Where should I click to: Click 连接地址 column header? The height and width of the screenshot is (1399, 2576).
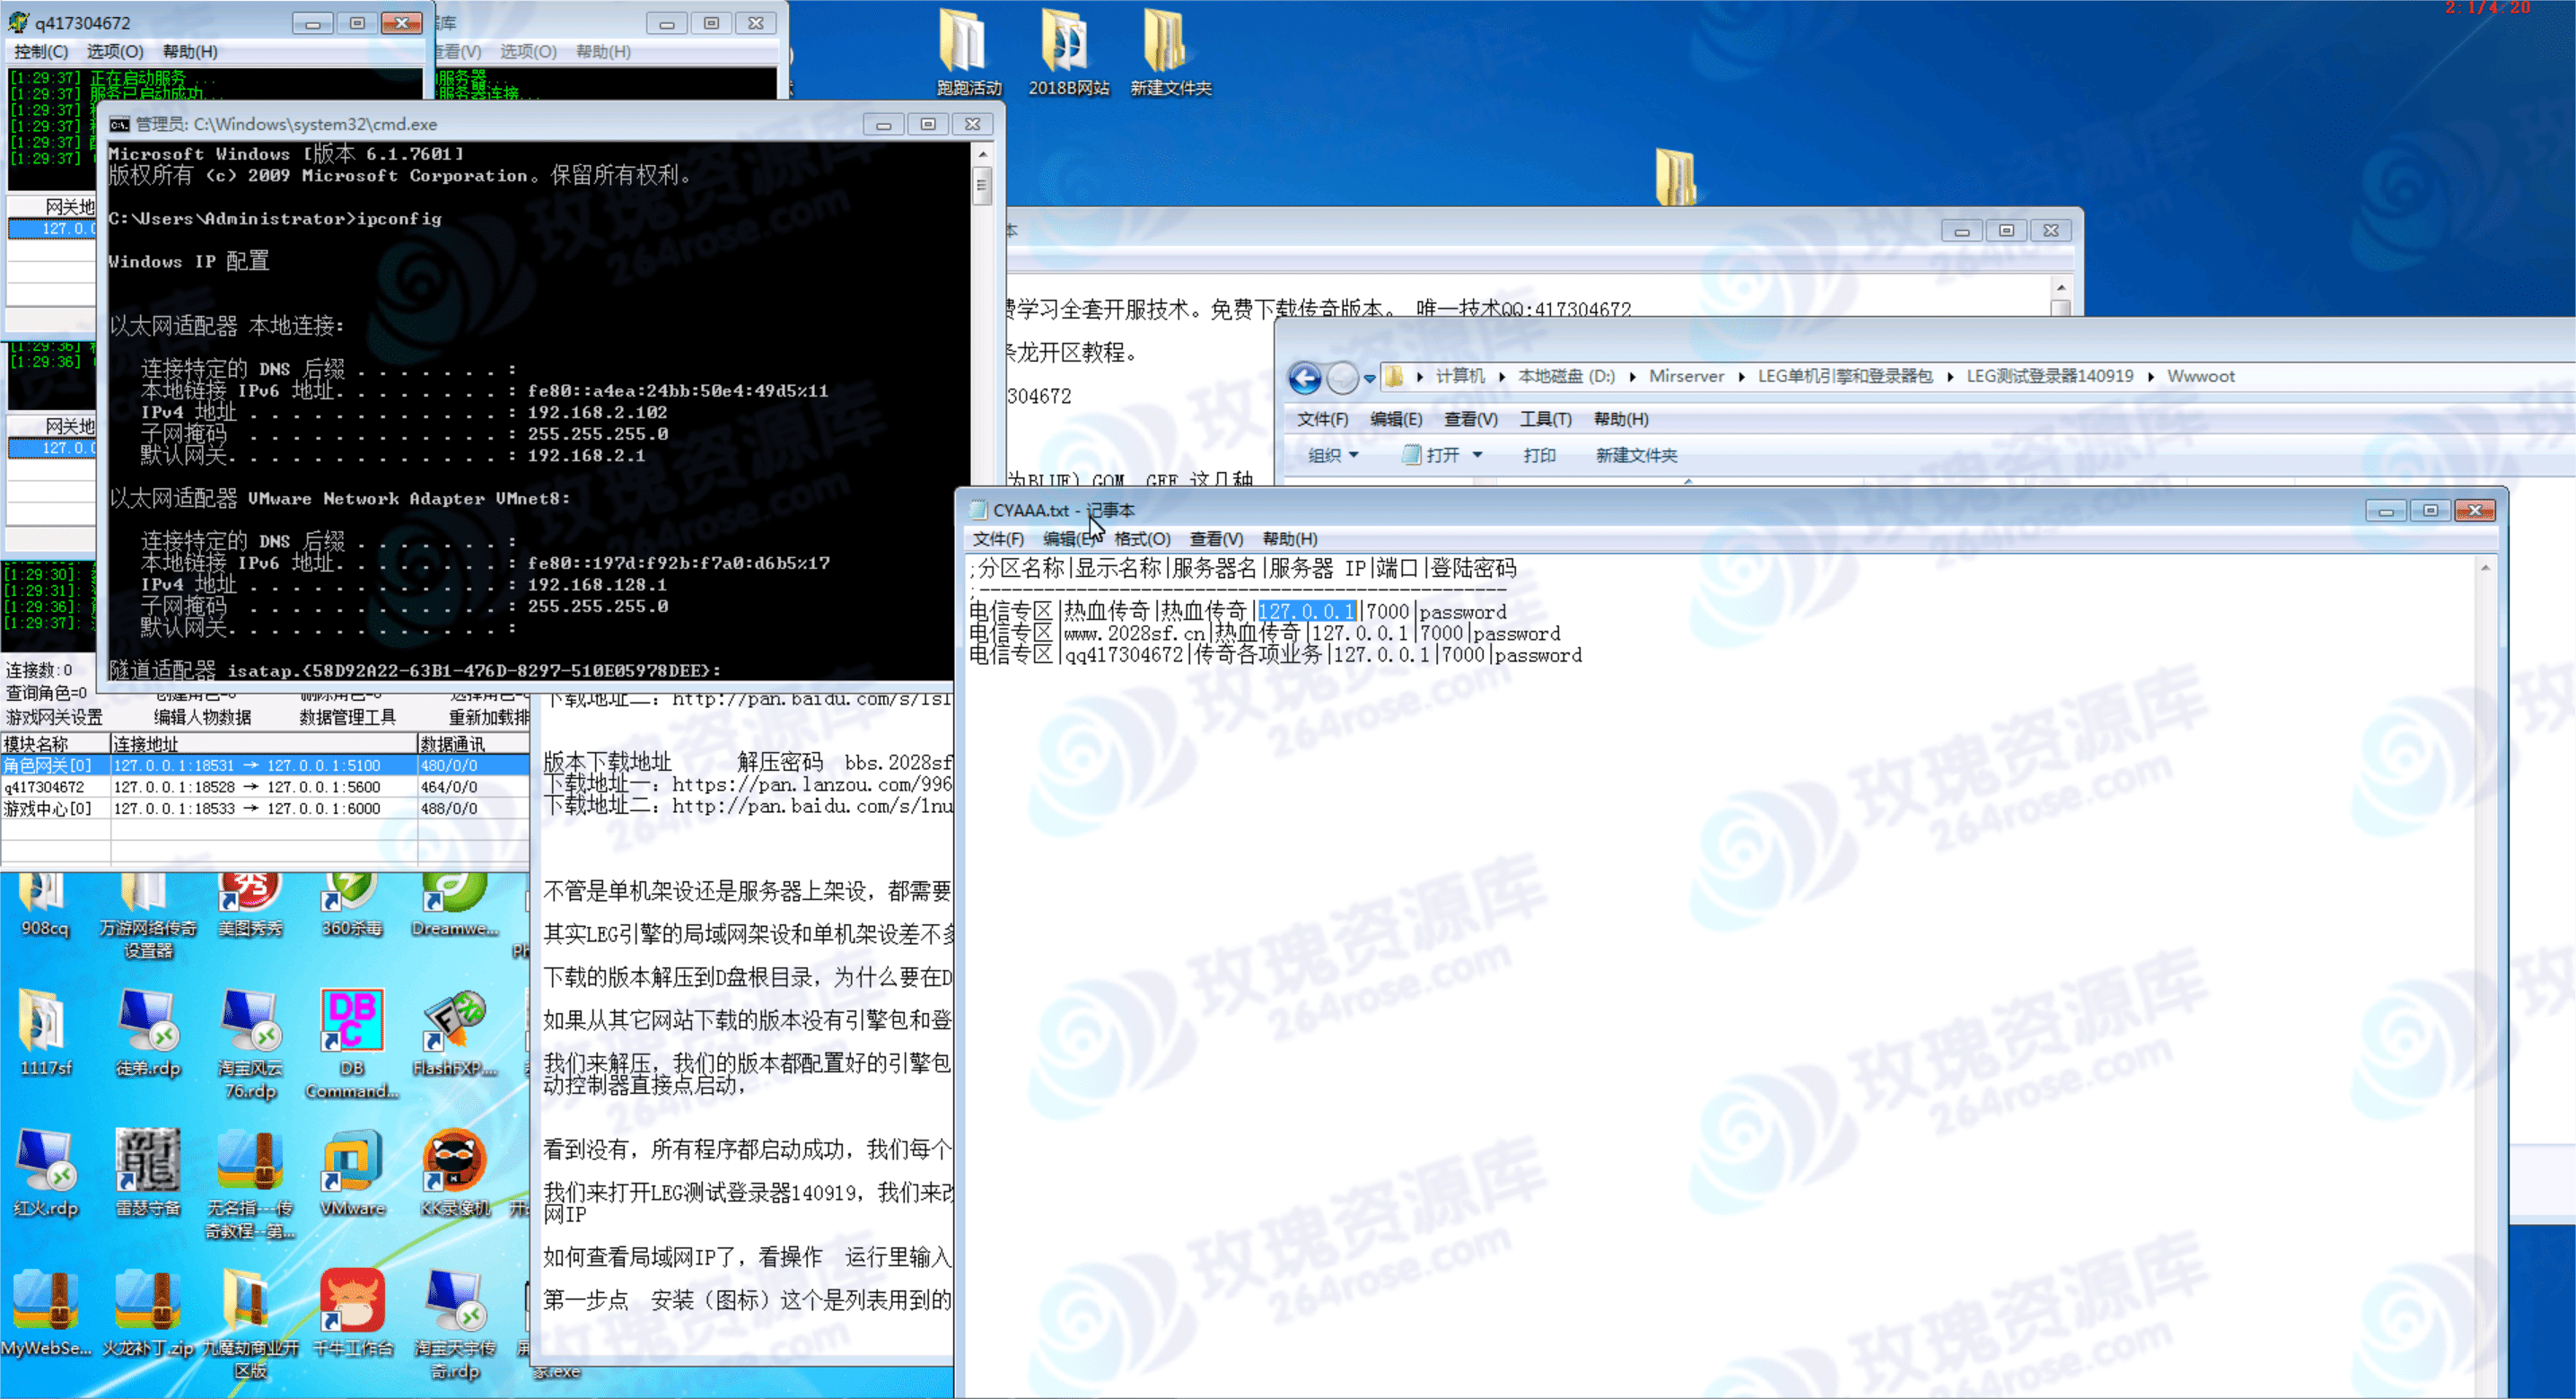[263, 744]
